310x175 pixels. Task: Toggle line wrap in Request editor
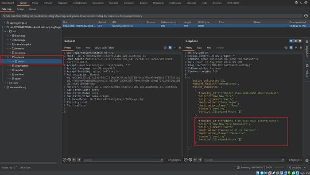170,48
